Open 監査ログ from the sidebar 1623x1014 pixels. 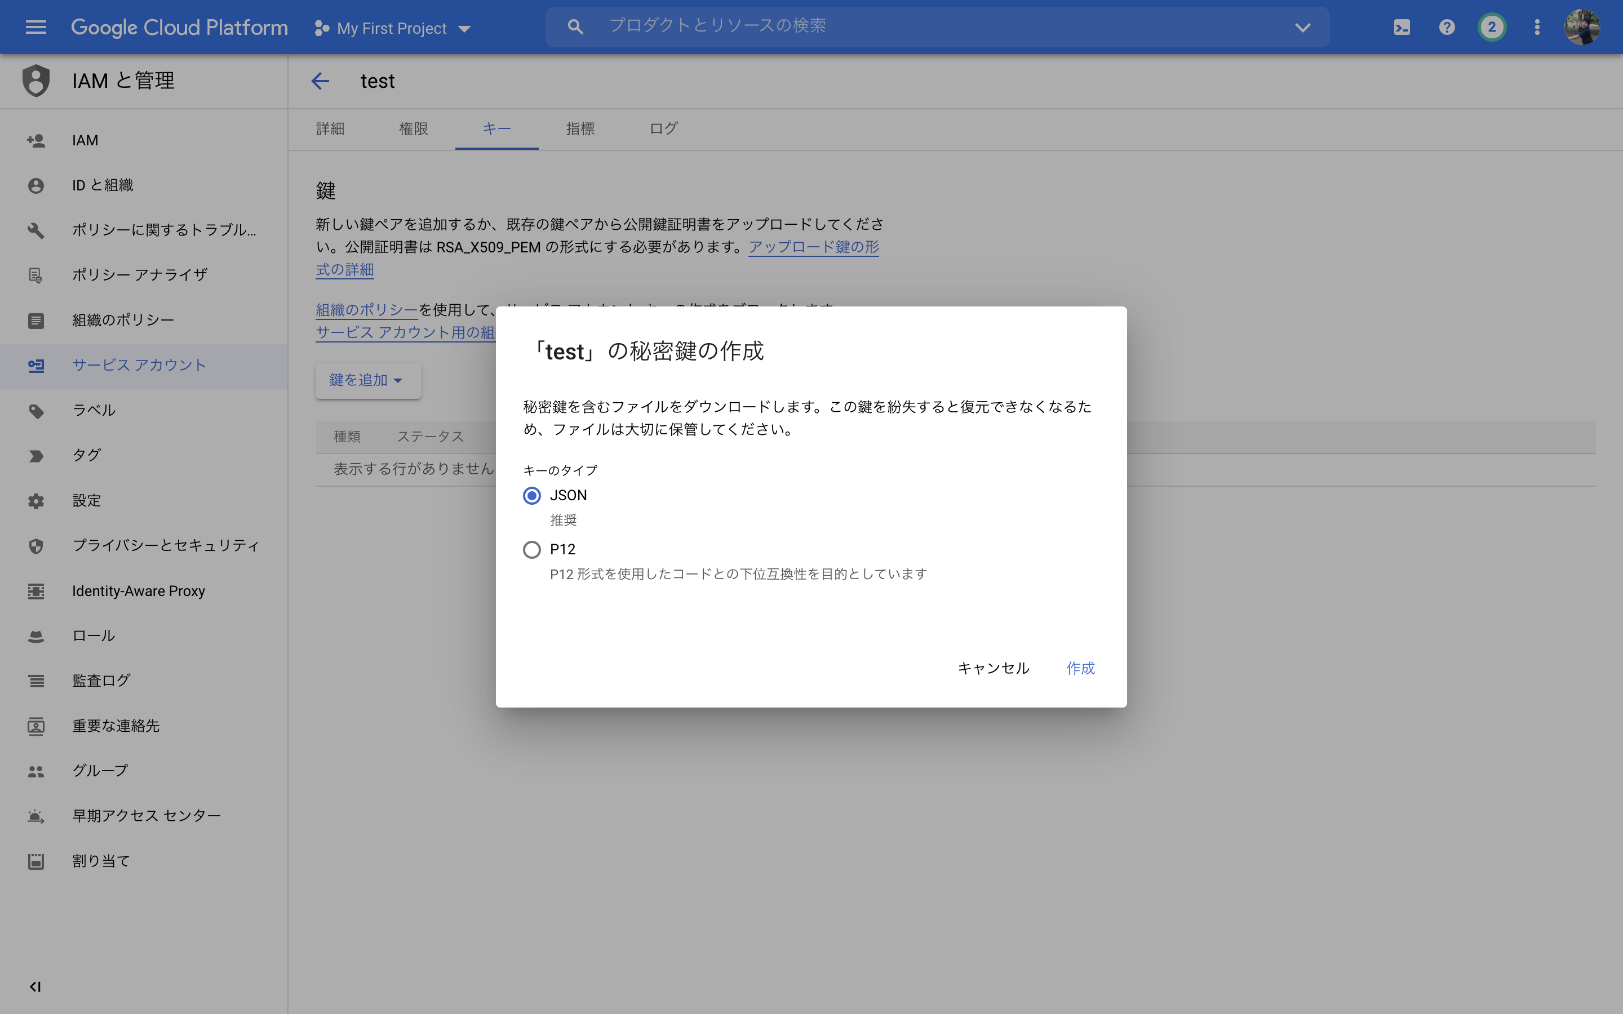(x=101, y=680)
